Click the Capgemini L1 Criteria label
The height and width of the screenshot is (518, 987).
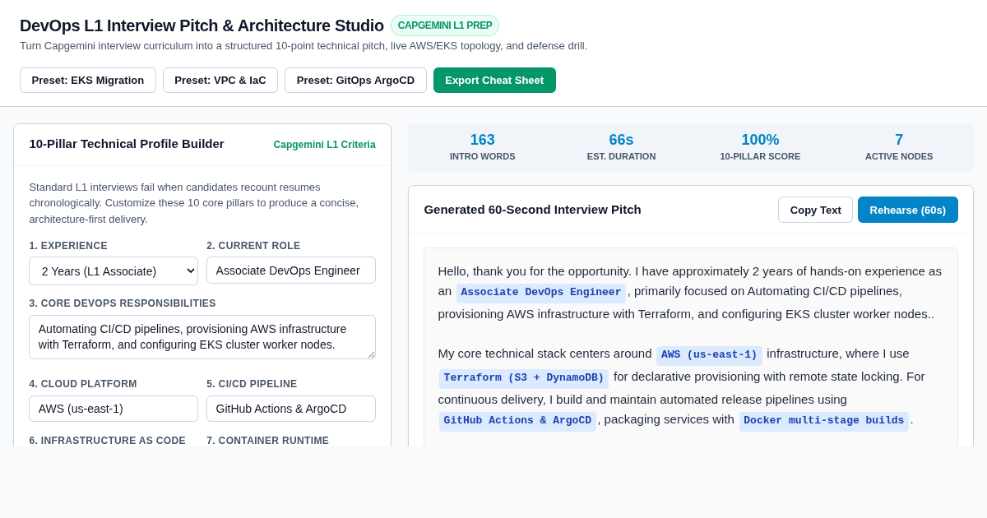pos(324,145)
